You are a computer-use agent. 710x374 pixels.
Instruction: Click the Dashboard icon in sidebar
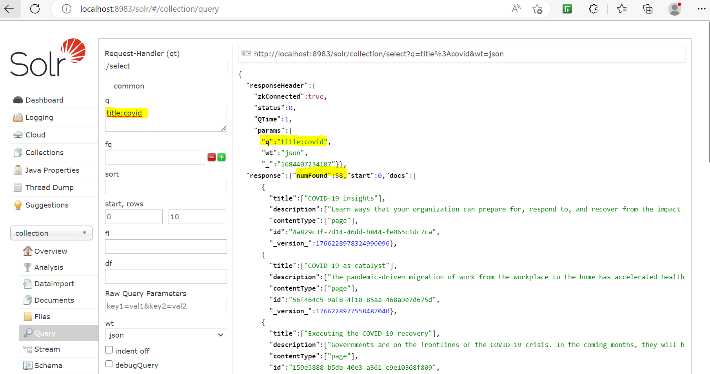18,100
